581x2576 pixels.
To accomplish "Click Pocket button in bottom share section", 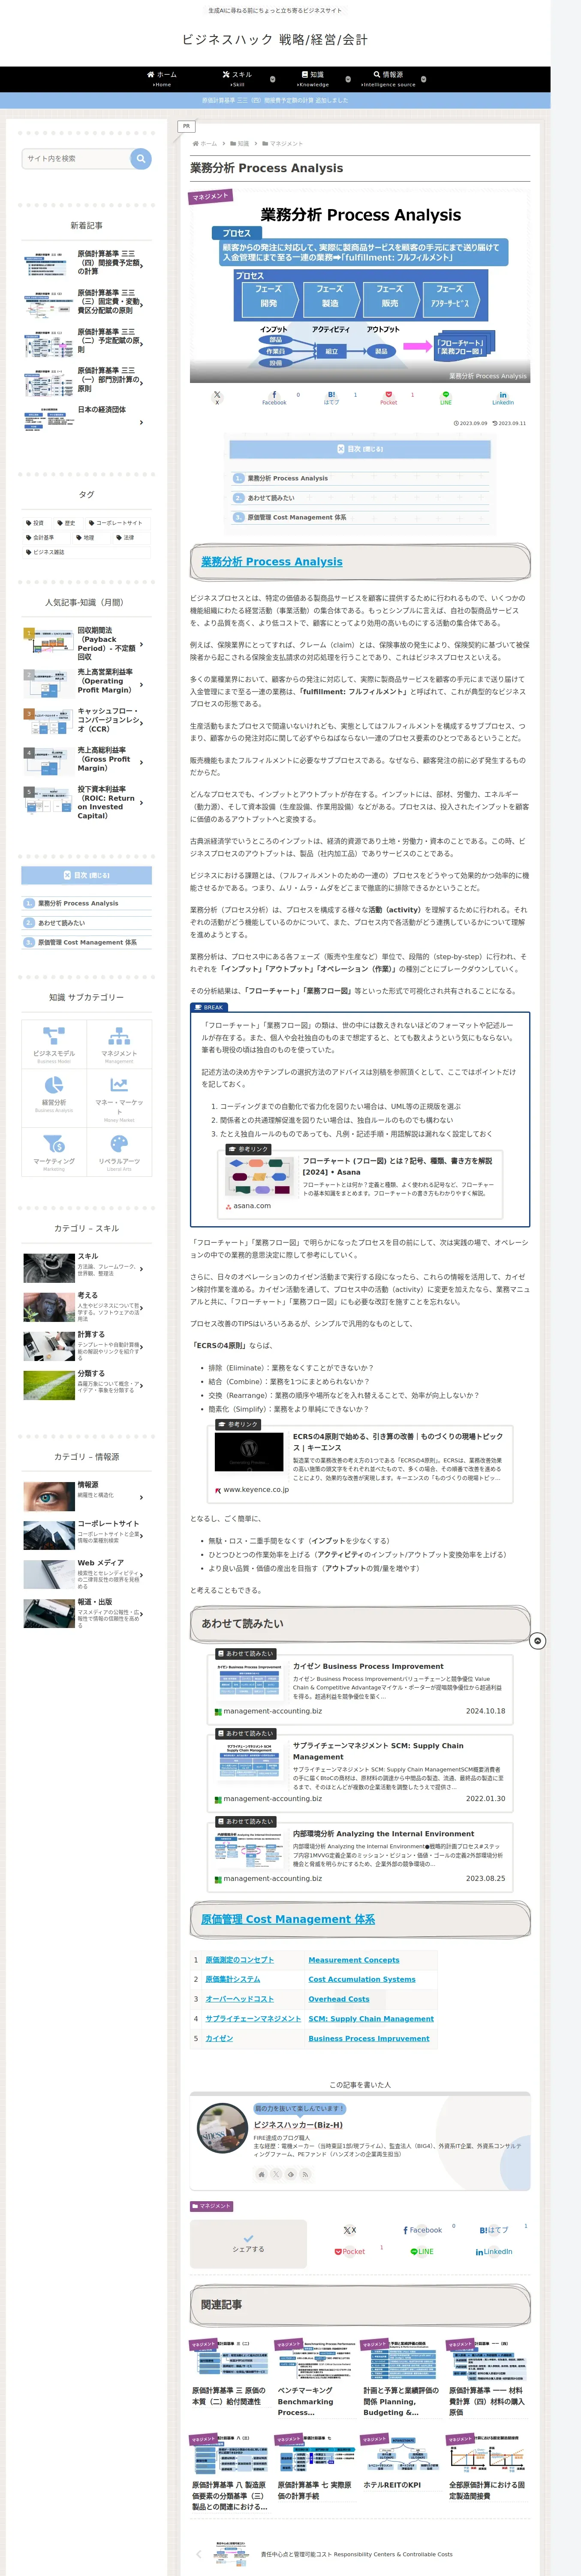I will click(349, 2252).
